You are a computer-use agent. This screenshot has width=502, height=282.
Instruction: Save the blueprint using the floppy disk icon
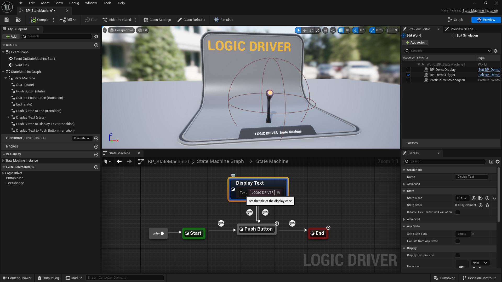pos(7,20)
